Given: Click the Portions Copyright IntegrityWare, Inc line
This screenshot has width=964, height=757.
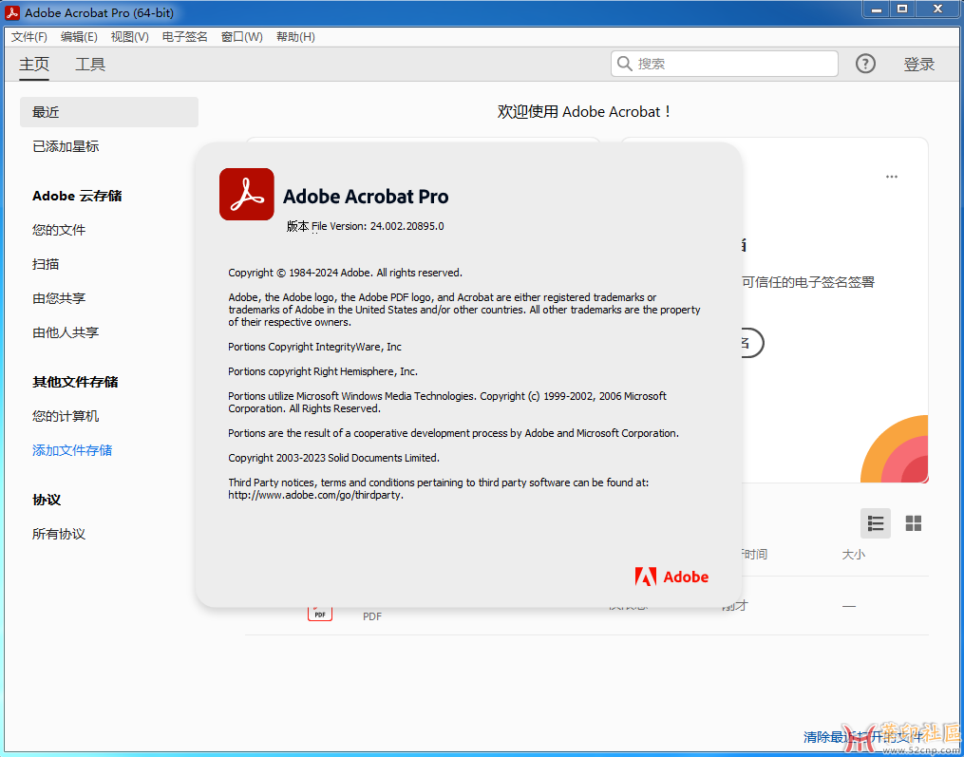Looking at the screenshot, I should pos(314,347).
